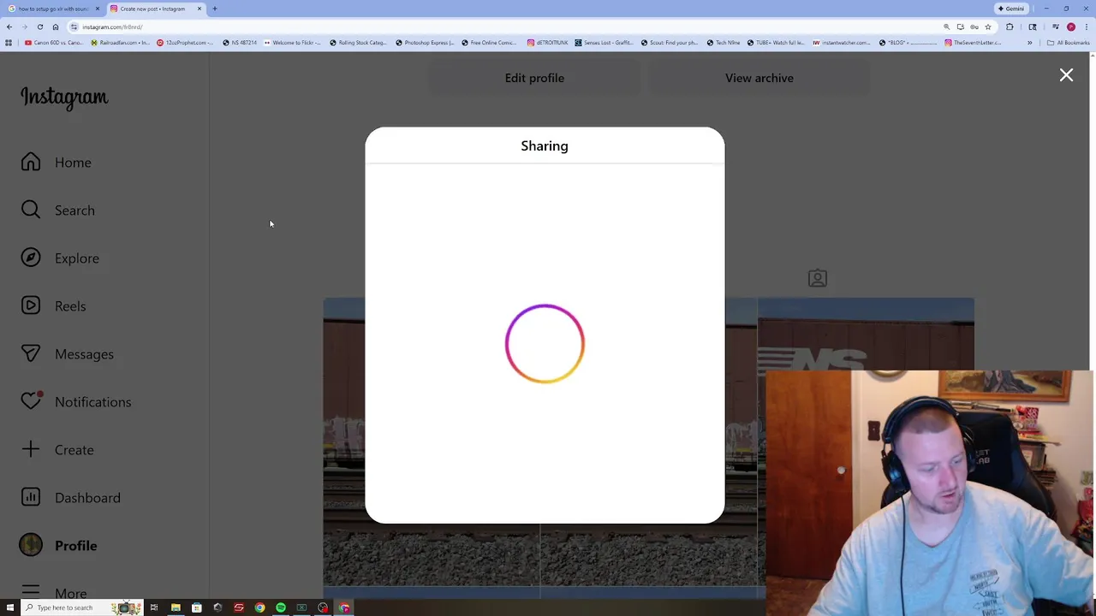1096x616 pixels.
Task: Open the 'Canon 60D vs Cano...' bookmark
Action: pos(54,43)
